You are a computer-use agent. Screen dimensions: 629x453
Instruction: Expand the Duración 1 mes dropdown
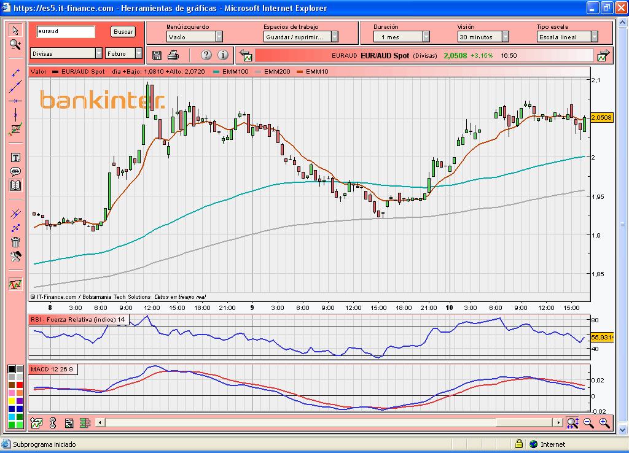(x=426, y=37)
